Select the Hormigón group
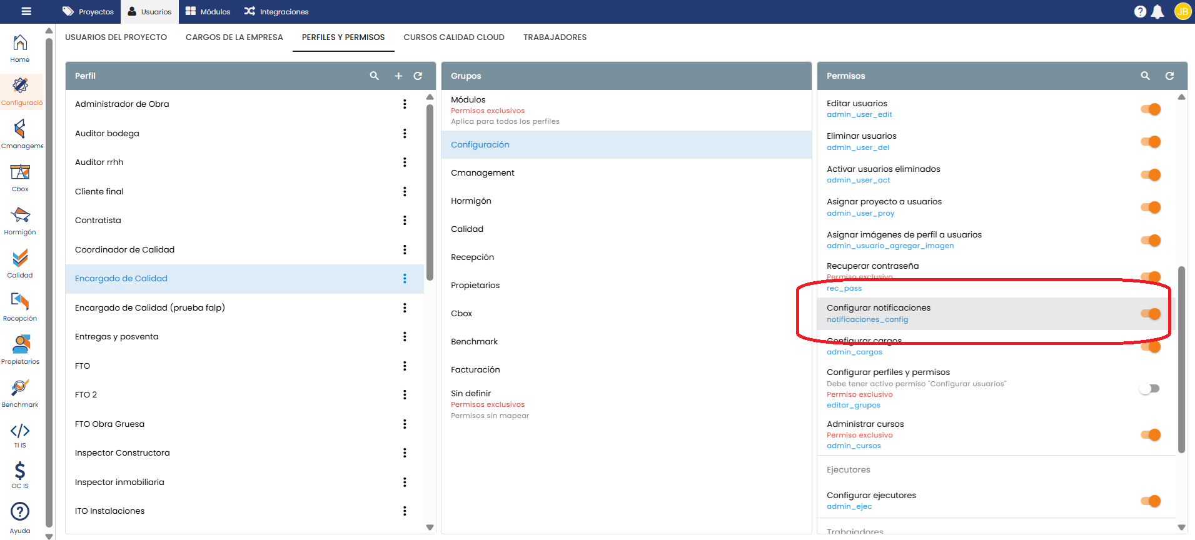 pos(626,201)
